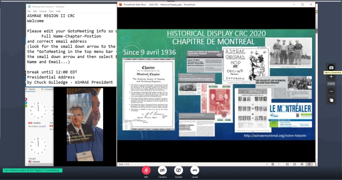
Task: Open Notepad Help menu
Action: point(59,11)
